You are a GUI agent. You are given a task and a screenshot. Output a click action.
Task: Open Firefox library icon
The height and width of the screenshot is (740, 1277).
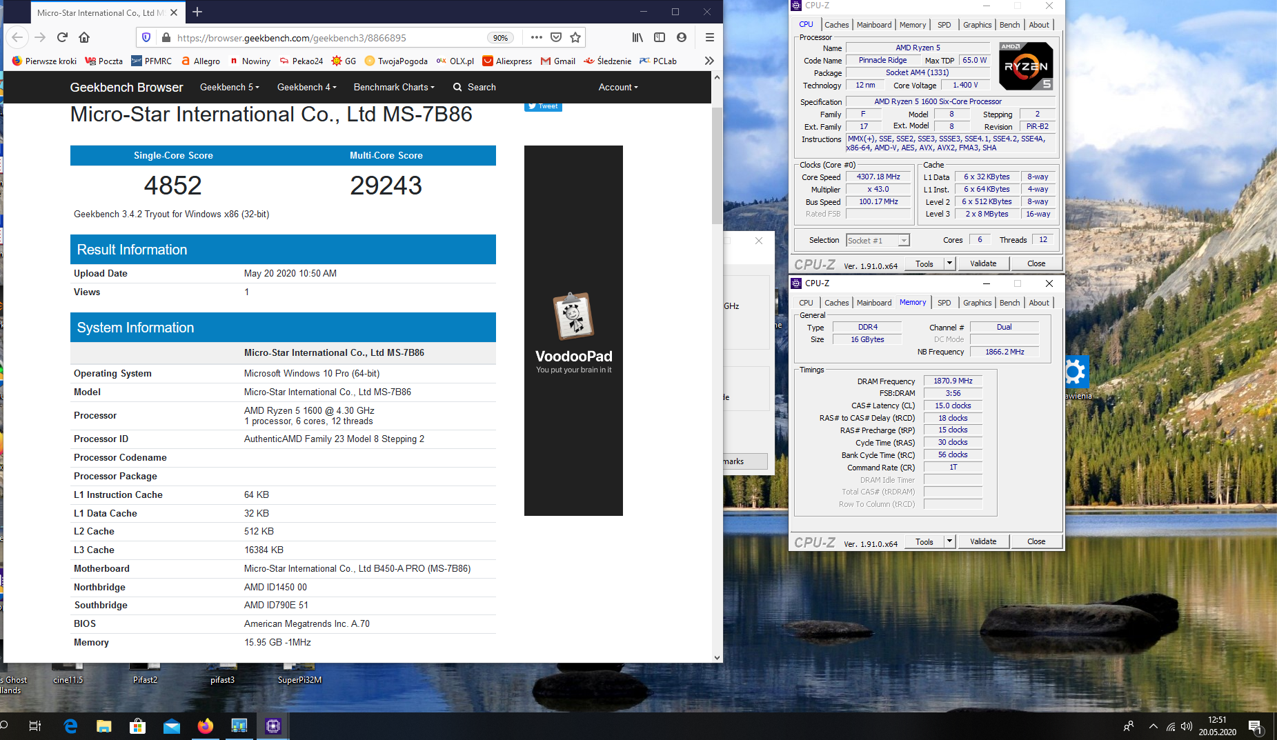click(x=637, y=37)
